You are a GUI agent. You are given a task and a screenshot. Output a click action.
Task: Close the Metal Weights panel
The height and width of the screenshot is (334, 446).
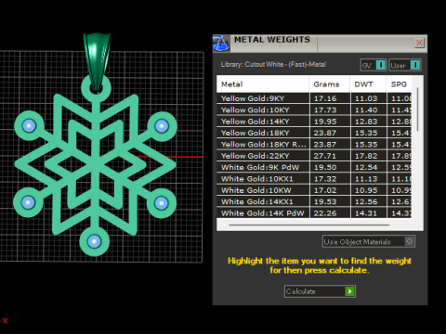coord(419,43)
